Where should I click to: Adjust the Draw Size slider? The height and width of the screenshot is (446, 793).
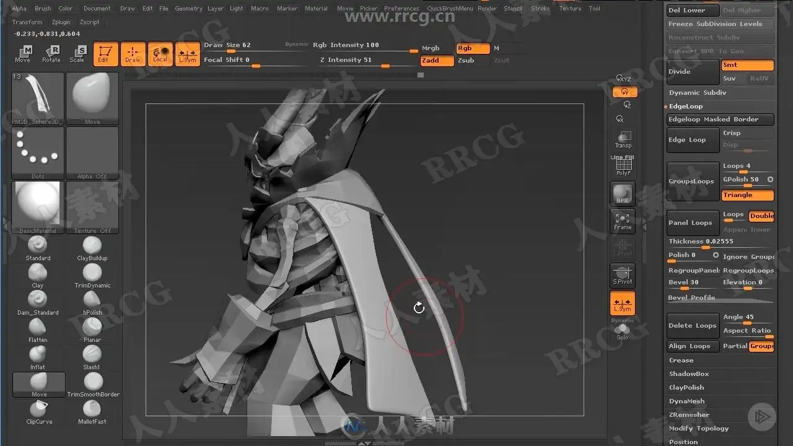(255, 46)
